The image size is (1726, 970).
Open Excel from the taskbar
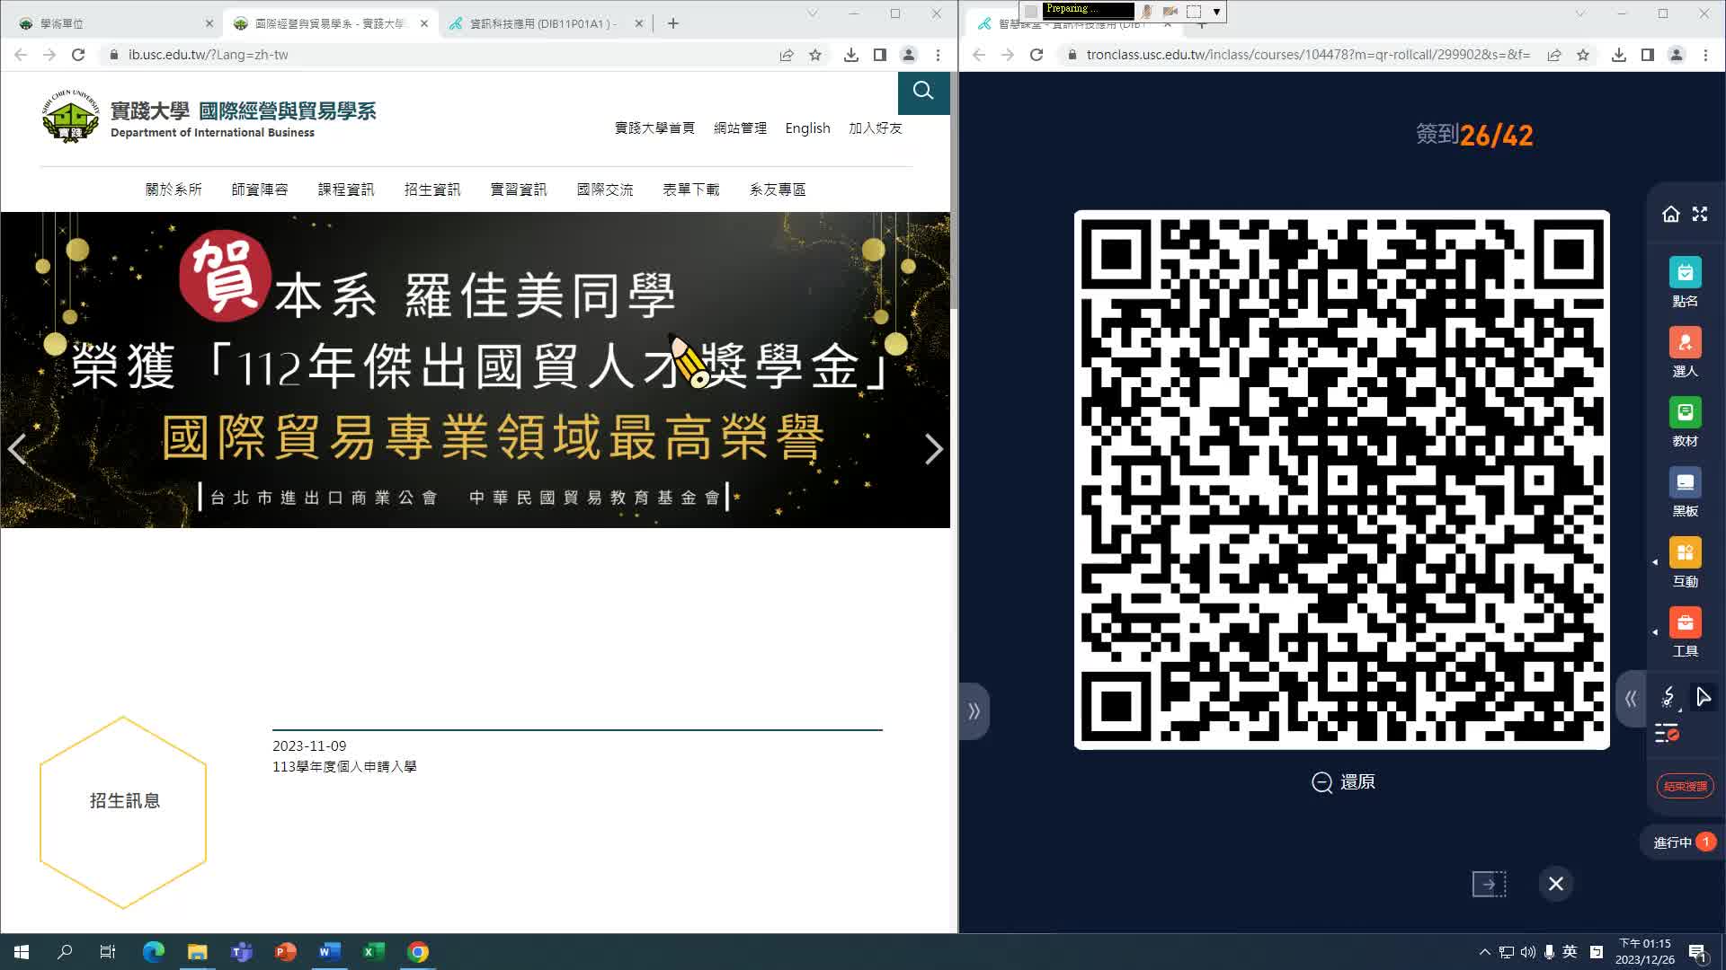(373, 952)
